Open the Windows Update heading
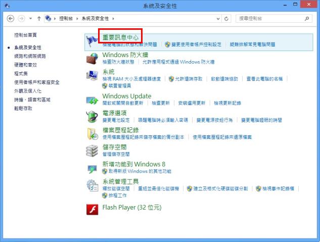The height and width of the screenshot is (242, 320). tap(127, 96)
